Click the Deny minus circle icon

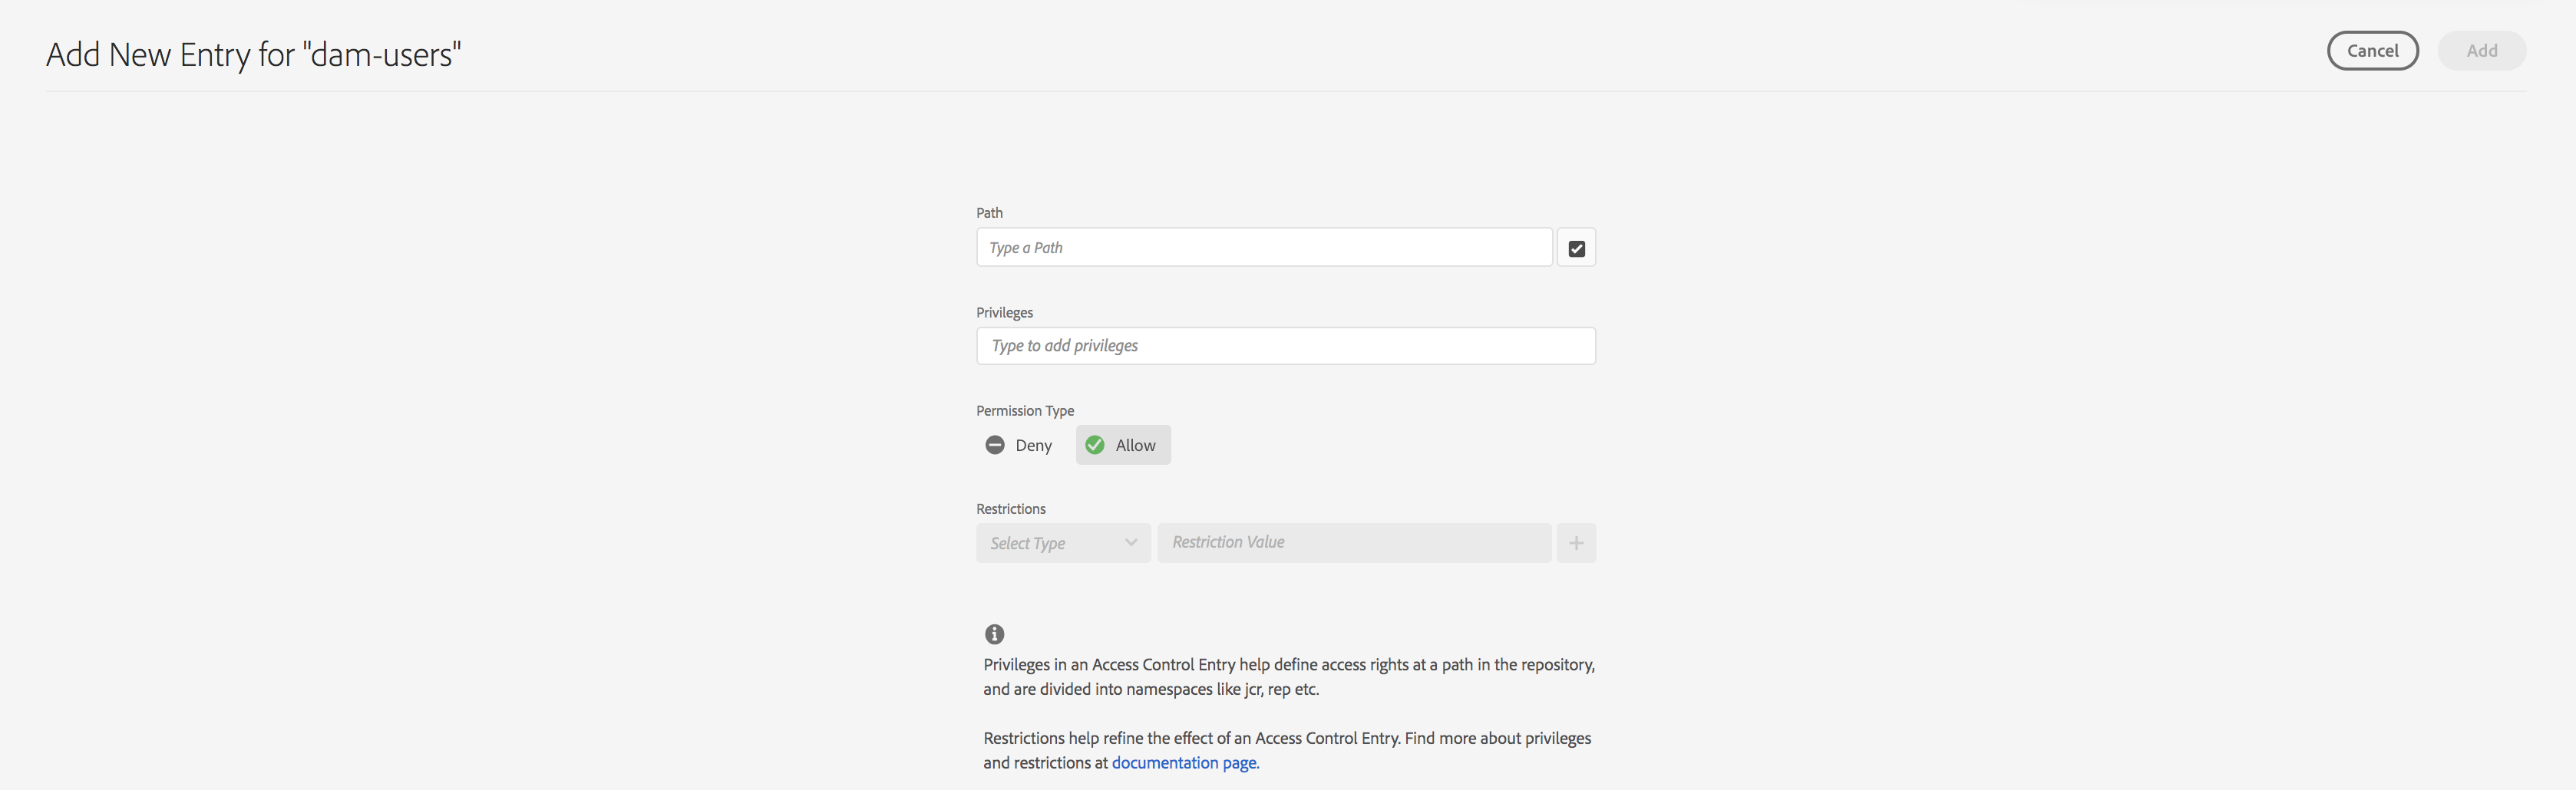[994, 446]
